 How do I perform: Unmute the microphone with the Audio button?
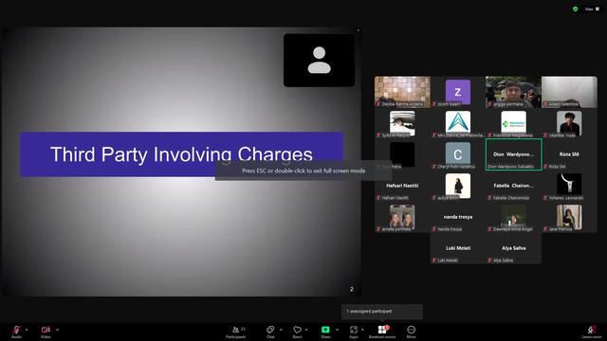click(16, 332)
